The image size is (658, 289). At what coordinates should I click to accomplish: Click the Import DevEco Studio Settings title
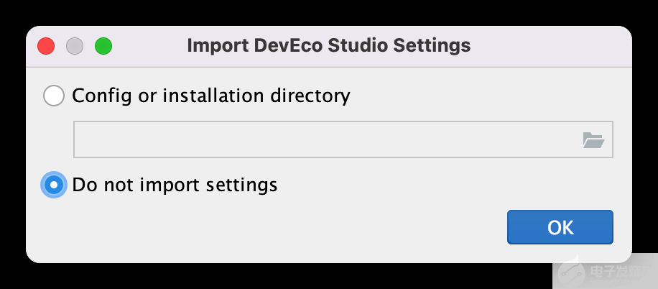click(x=328, y=46)
